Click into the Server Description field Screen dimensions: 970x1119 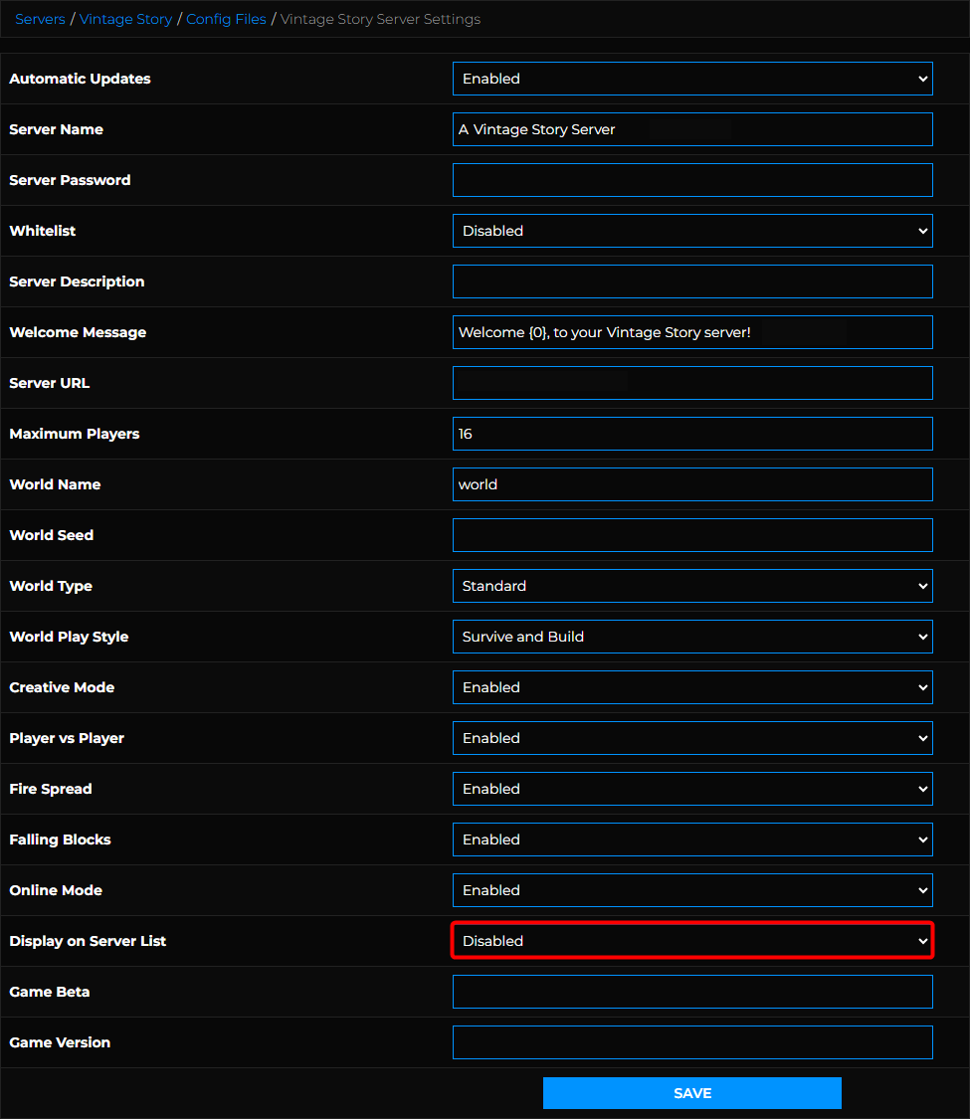[x=691, y=281]
